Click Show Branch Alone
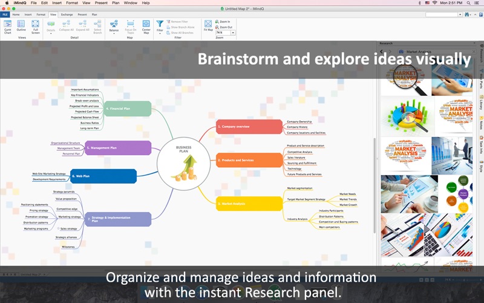Screen dimensions: 484x303 (x=180, y=27)
